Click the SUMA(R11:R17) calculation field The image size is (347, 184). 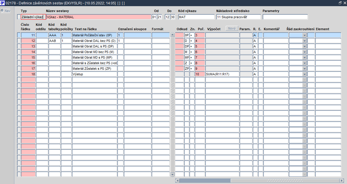click(x=222, y=74)
